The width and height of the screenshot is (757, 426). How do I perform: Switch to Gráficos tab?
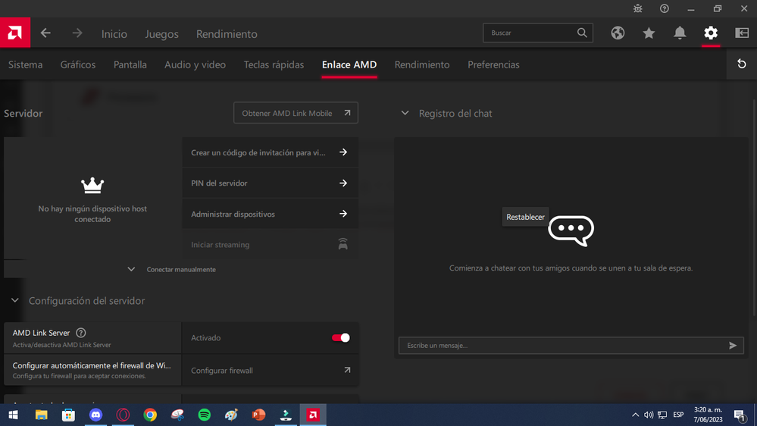tap(78, 64)
